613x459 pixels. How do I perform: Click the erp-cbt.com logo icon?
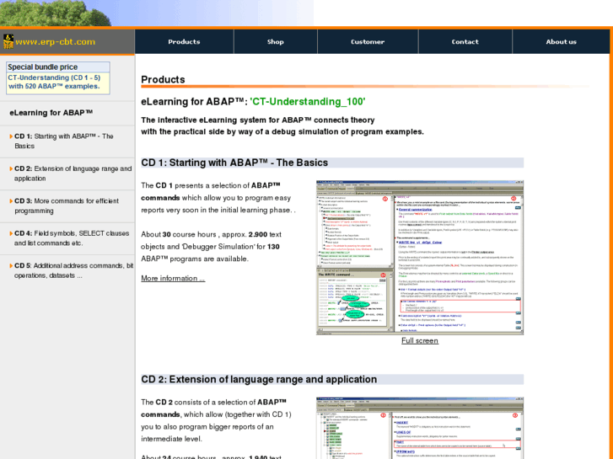point(8,41)
